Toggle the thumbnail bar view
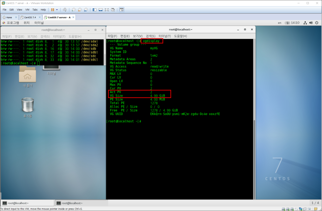The height and width of the screenshot is (211, 322). click(x=101, y=10)
